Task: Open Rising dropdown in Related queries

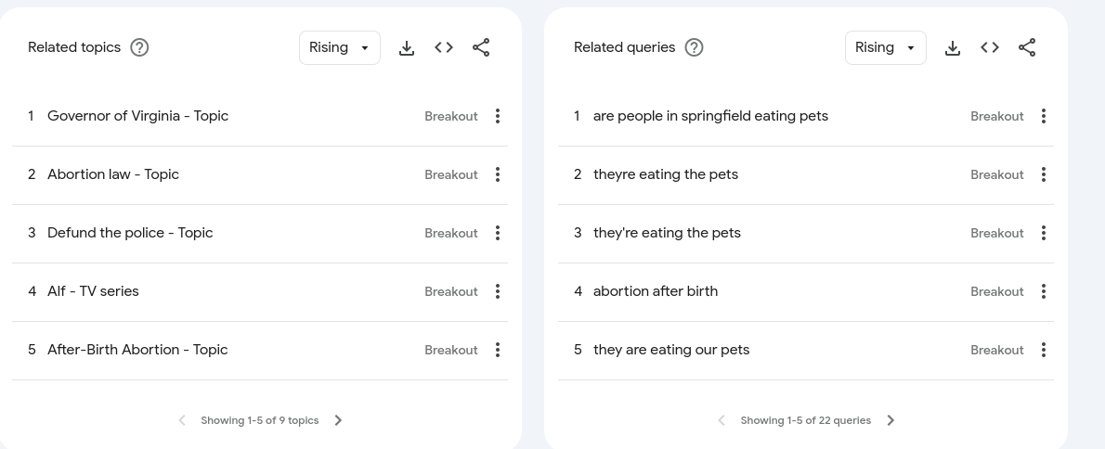Action: [x=886, y=48]
